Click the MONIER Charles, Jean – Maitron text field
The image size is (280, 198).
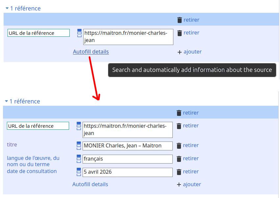pos(127,146)
